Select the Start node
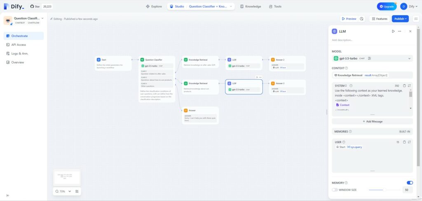This screenshot has width=422, height=201. click(x=113, y=63)
